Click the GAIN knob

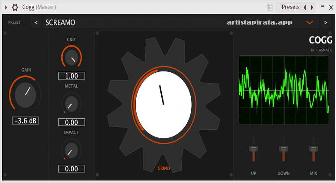coord(25,94)
